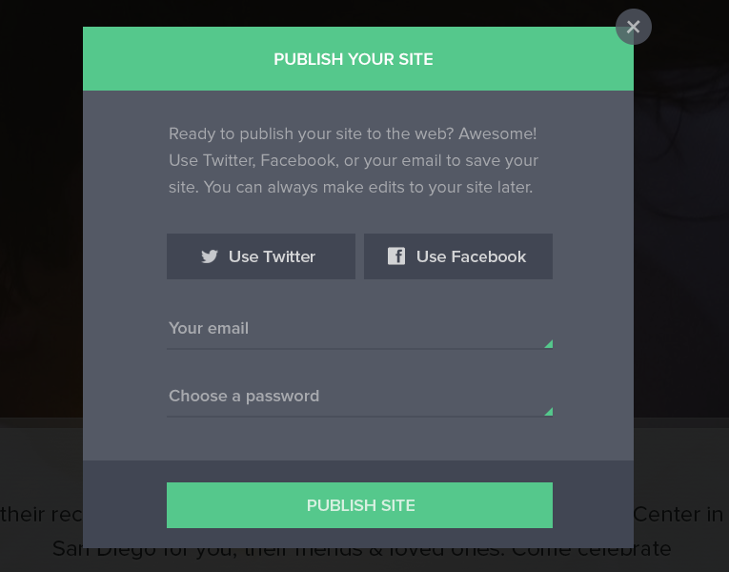Focus the Choose a password field
729x572 pixels.
click(359, 397)
